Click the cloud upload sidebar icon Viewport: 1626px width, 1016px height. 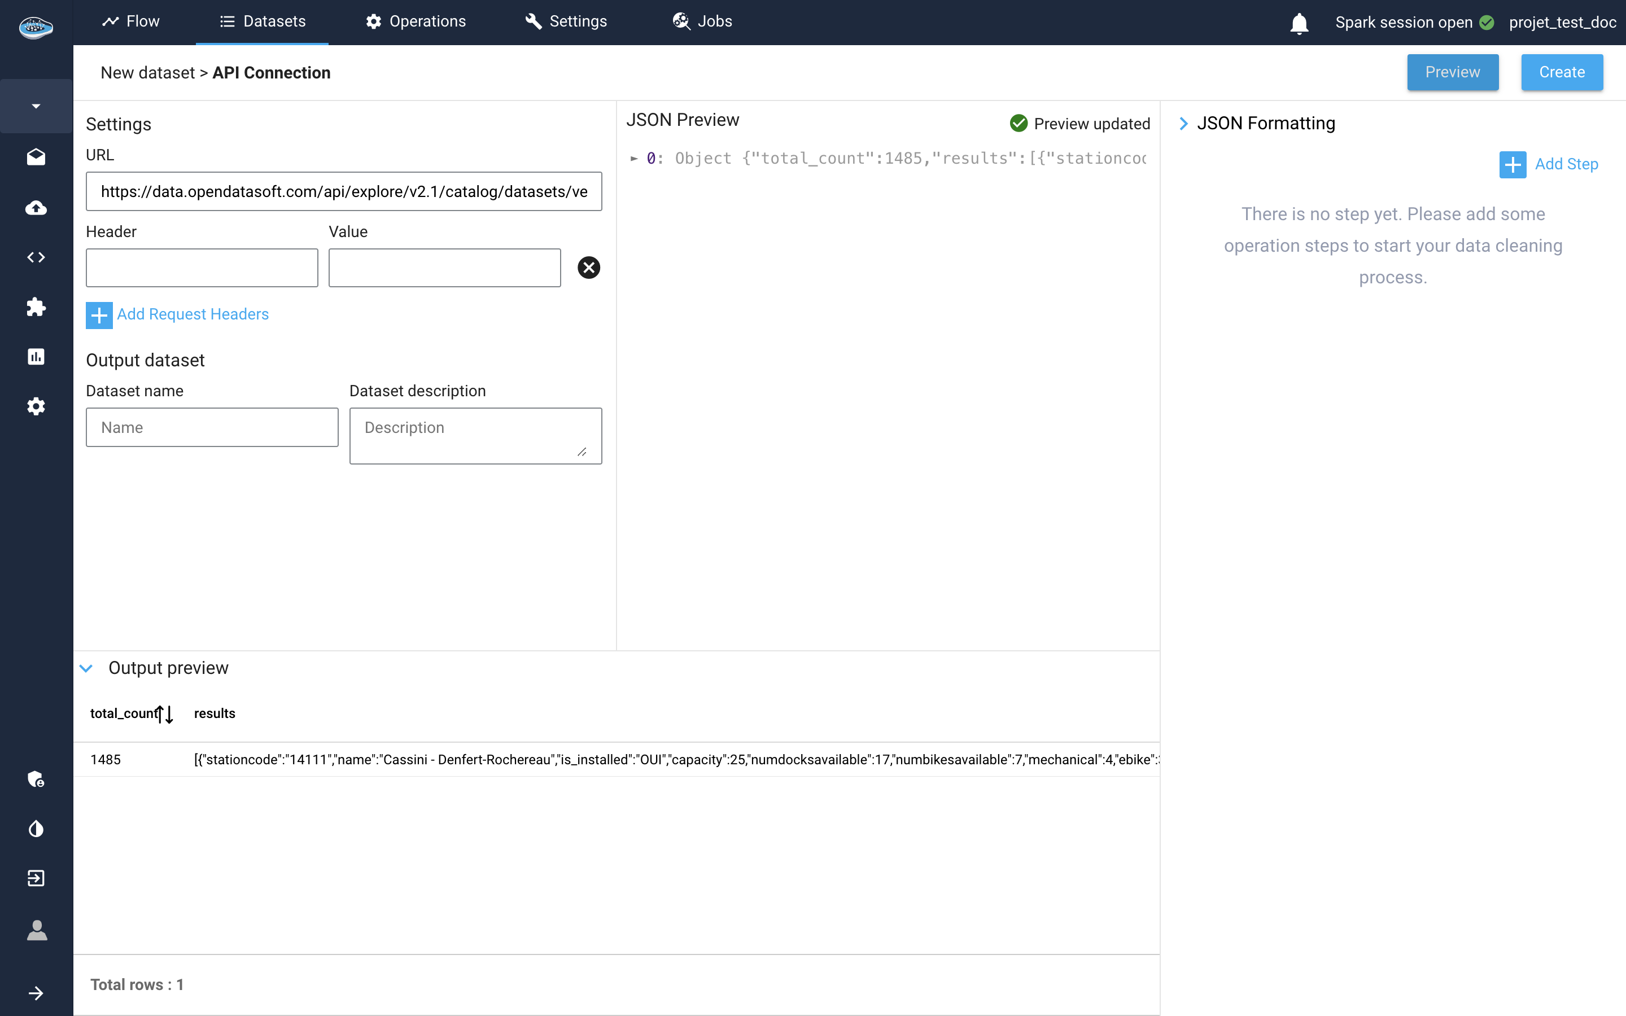(36, 208)
